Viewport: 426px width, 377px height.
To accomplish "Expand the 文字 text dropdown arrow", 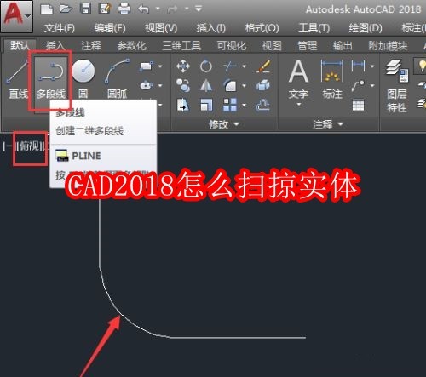I will click(x=299, y=105).
